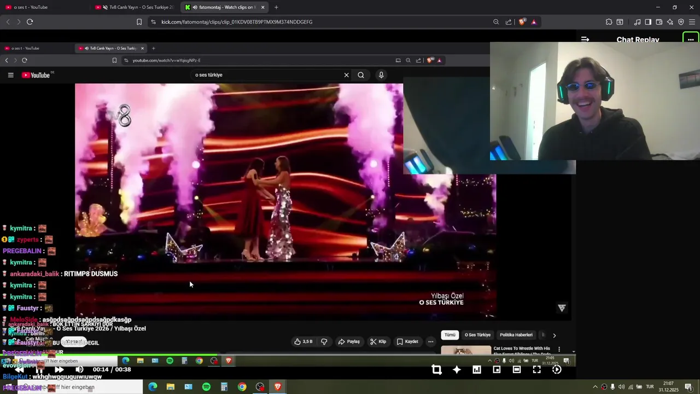Reload the Kick clip page
The width and height of the screenshot is (700, 394).
[30, 22]
